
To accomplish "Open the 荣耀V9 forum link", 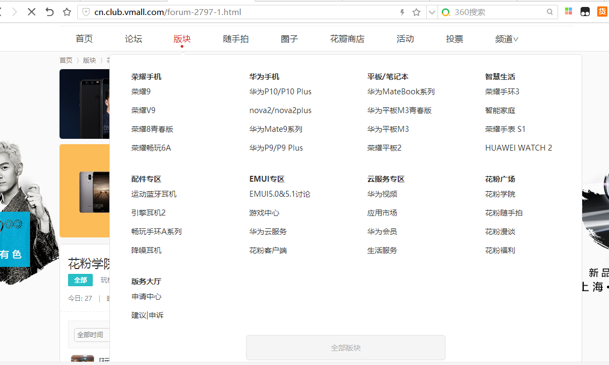I will pos(143,110).
